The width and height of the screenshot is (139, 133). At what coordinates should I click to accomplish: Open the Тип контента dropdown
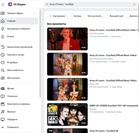(x=96, y=16)
